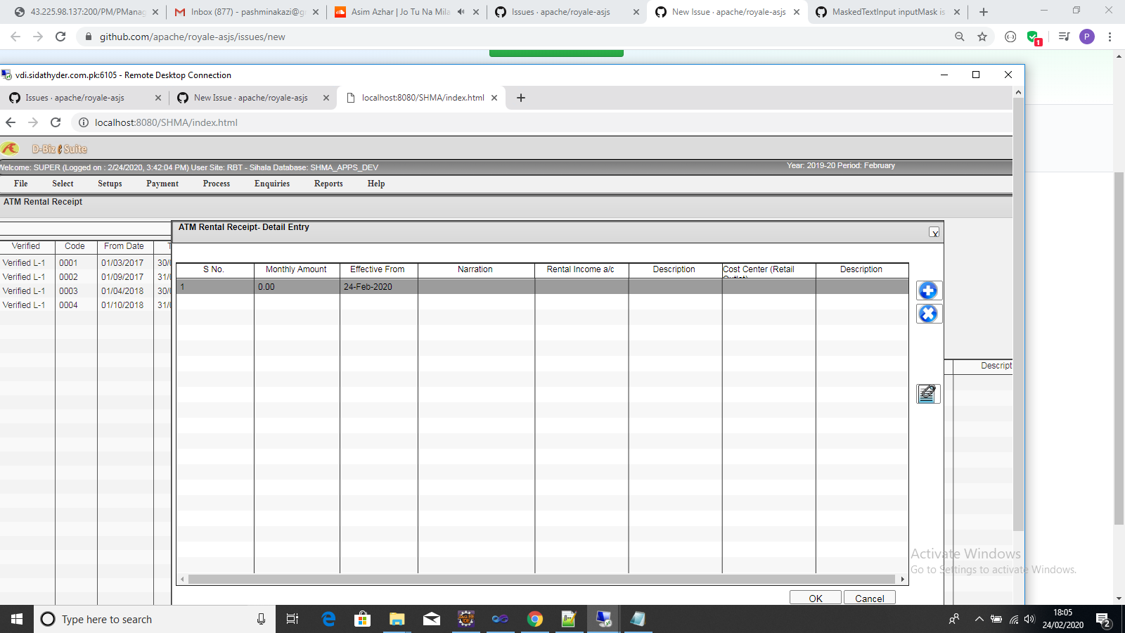Open File Explorer from the taskbar
Screen dimensions: 1125x633
(x=397, y=619)
